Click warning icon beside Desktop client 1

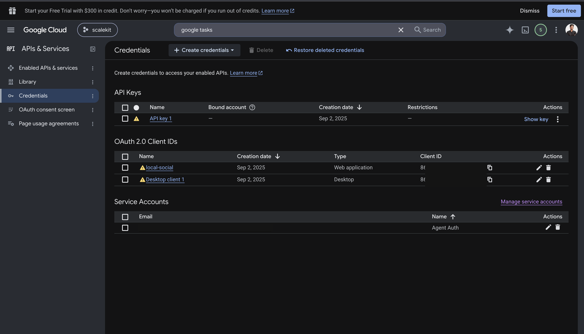pos(143,180)
